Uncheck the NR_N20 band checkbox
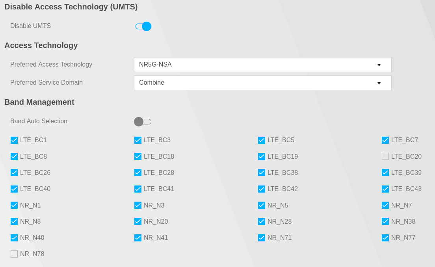Screen dimensions: 435x267 point(138,221)
